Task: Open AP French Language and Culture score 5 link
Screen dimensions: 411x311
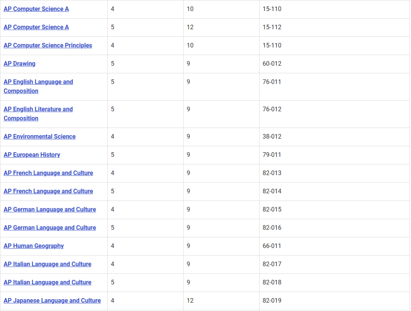Action: coord(48,191)
